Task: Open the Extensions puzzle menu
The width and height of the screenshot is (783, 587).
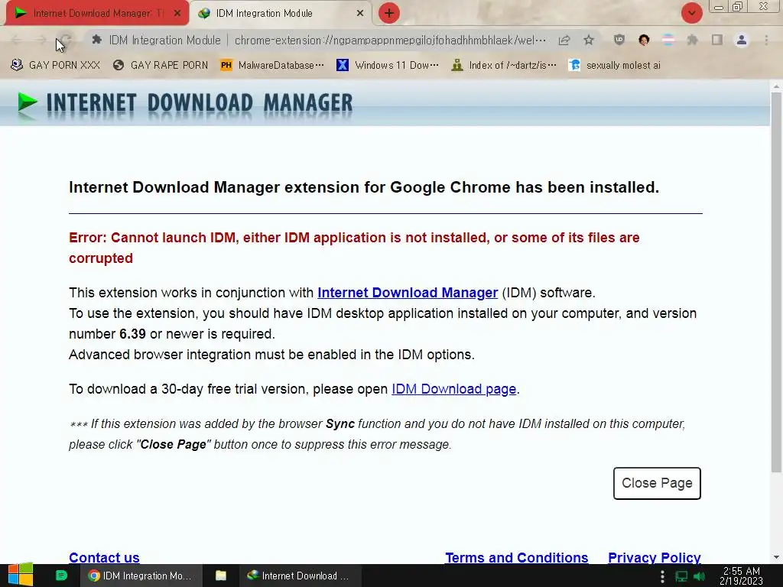Action: (693, 40)
